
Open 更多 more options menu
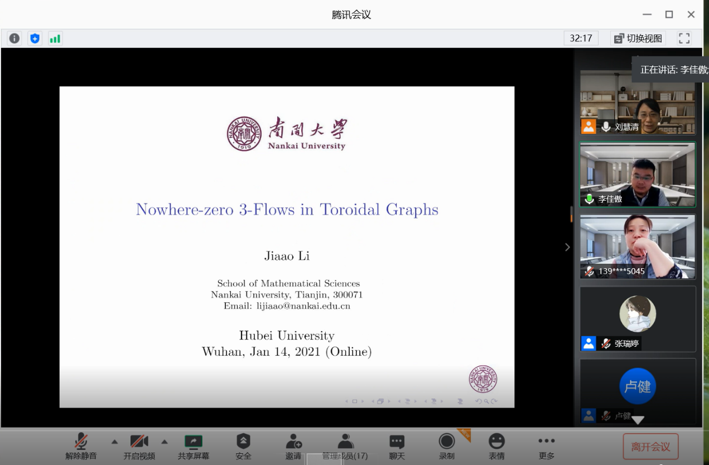point(547,447)
